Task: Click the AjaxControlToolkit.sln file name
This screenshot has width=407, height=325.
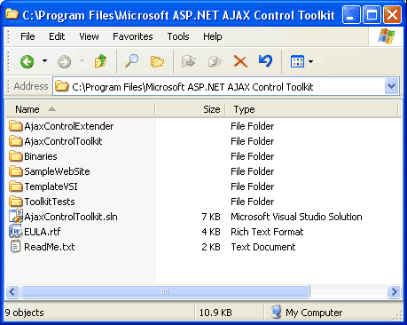Action: point(71,217)
